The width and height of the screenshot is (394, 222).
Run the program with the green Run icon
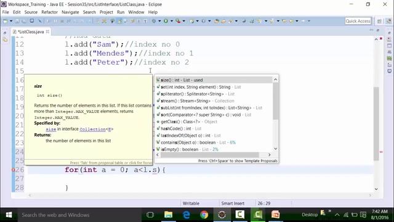166,21
